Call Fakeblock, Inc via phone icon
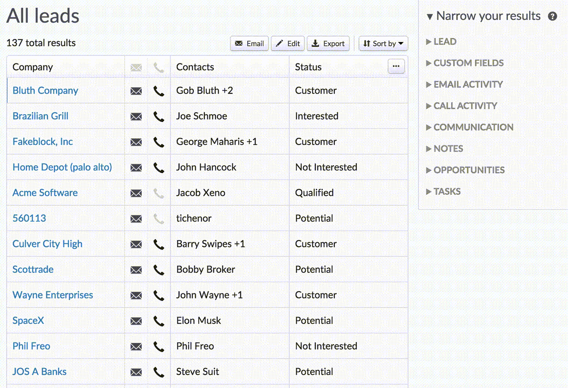The image size is (568, 388). pyautogui.click(x=159, y=142)
